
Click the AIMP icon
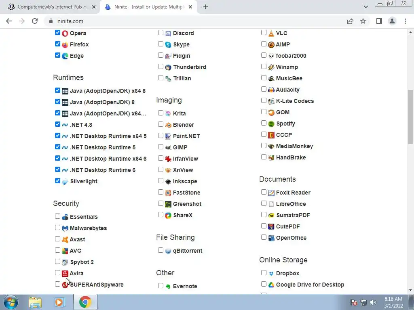click(x=271, y=44)
